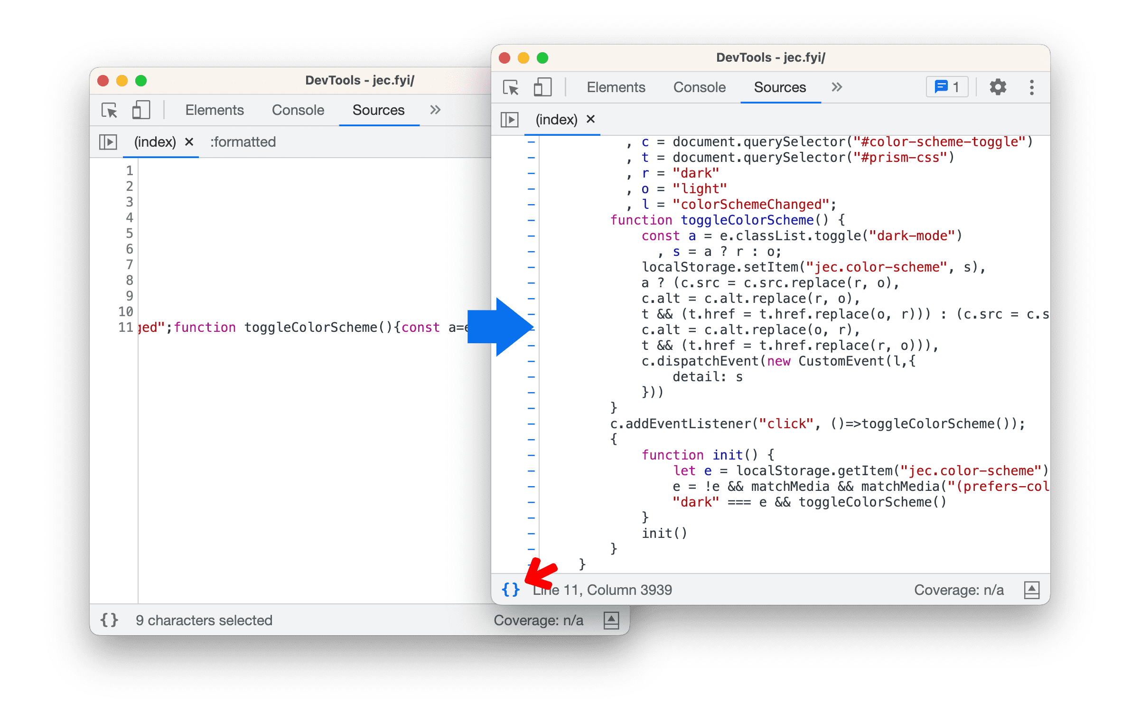The image size is (1140, 714).
Task: Select the Sources tab in left DevTools
Action: [x=378, y=109]
